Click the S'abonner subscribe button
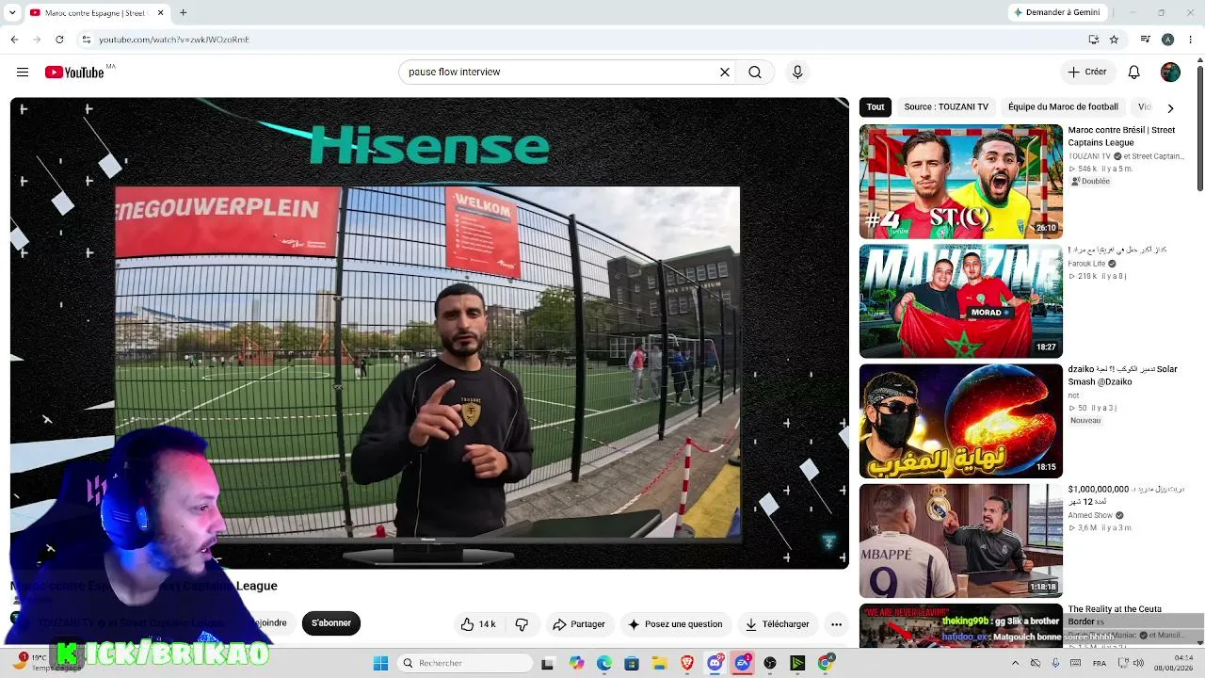This screenshot has height=678, width=1205. pos(331,623)
